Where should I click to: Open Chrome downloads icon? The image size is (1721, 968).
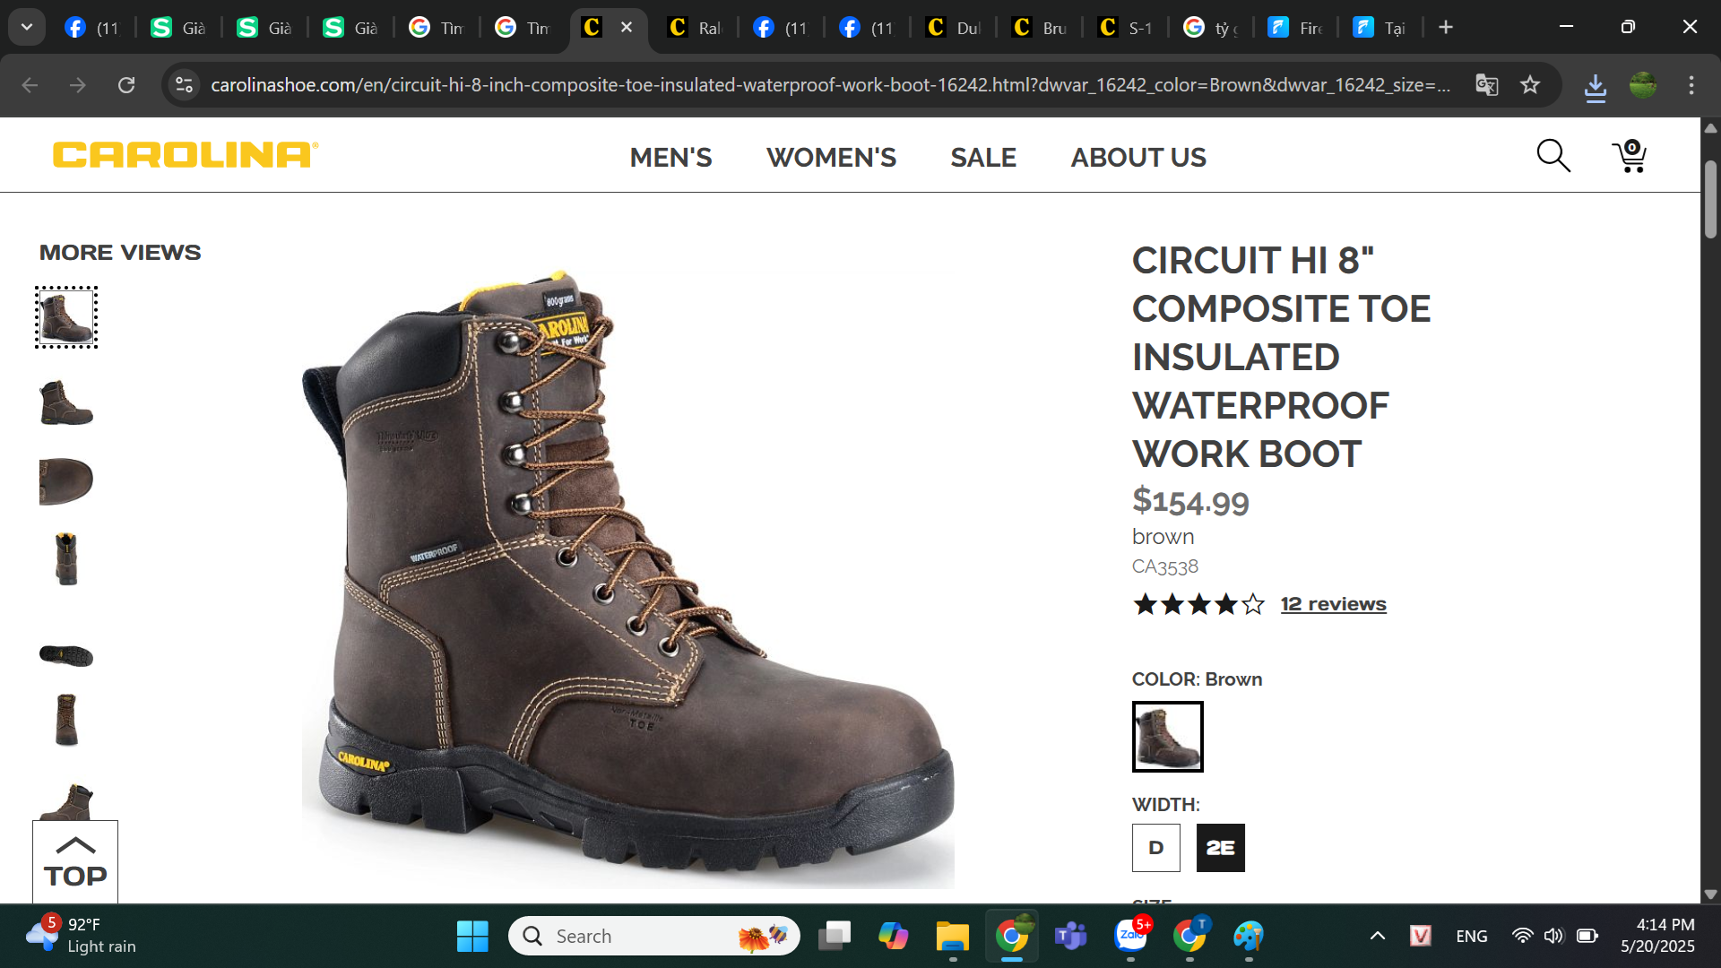[x=1595, y=86]
